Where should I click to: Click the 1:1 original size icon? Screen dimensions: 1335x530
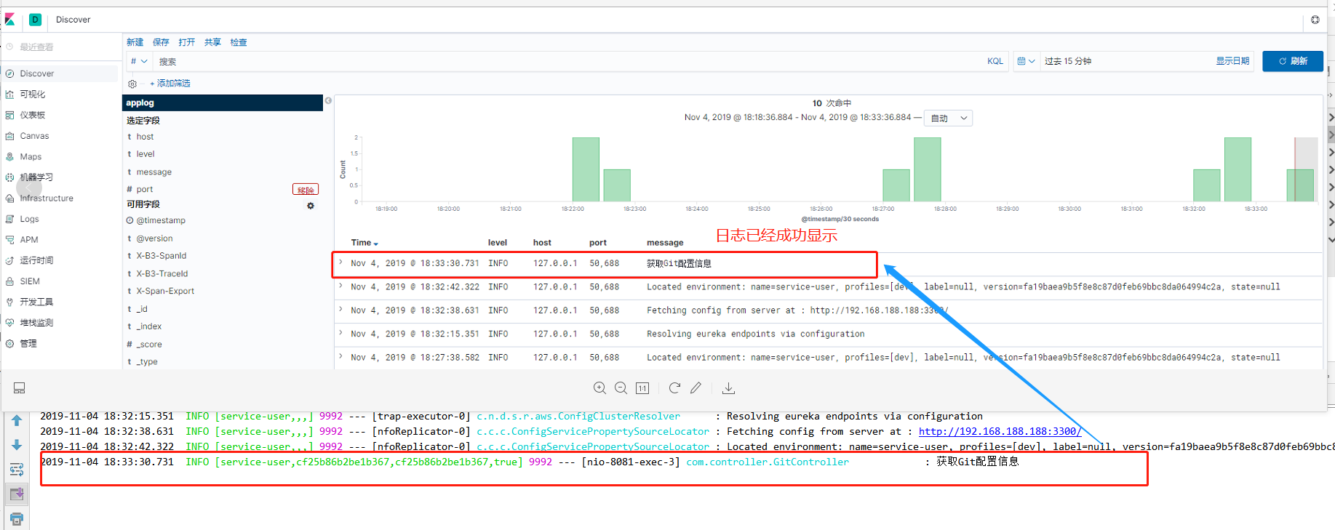click(642, 388)
